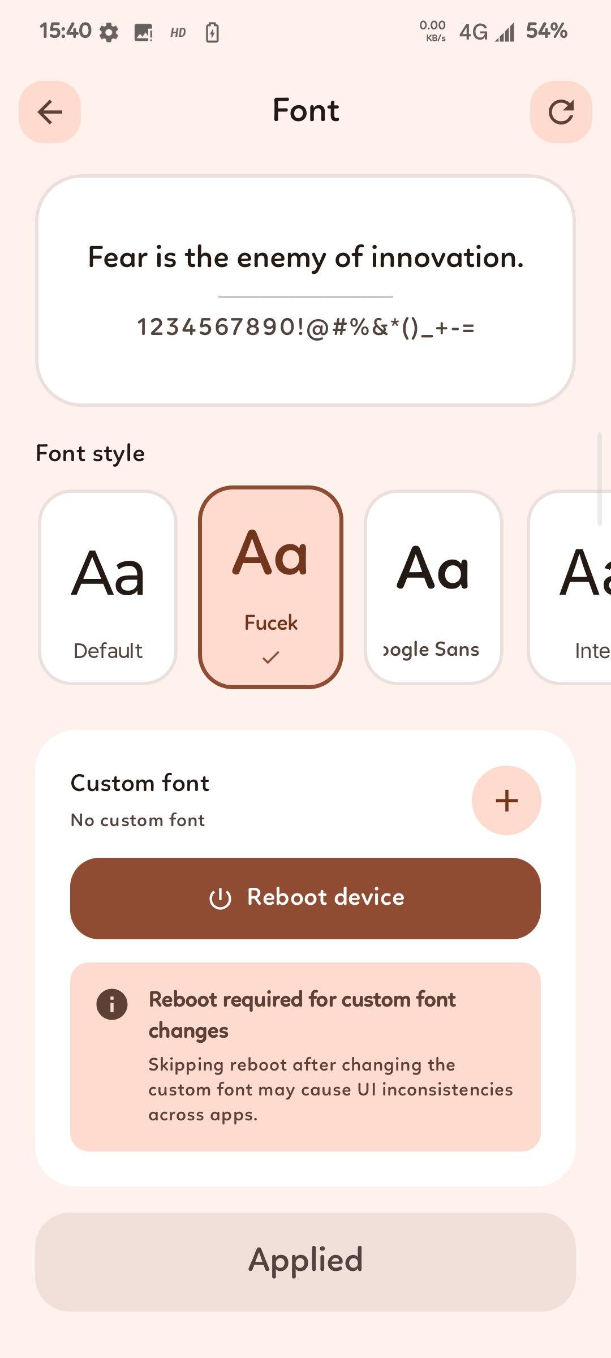The image size is (611, 1358).
Task: Tap the settings gear in status bar
Action: pyautogui.click(x=109, y=33)
